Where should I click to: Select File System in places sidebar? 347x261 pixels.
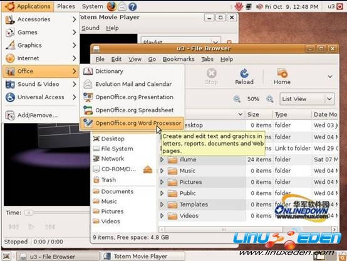click(x=124, y=149)
